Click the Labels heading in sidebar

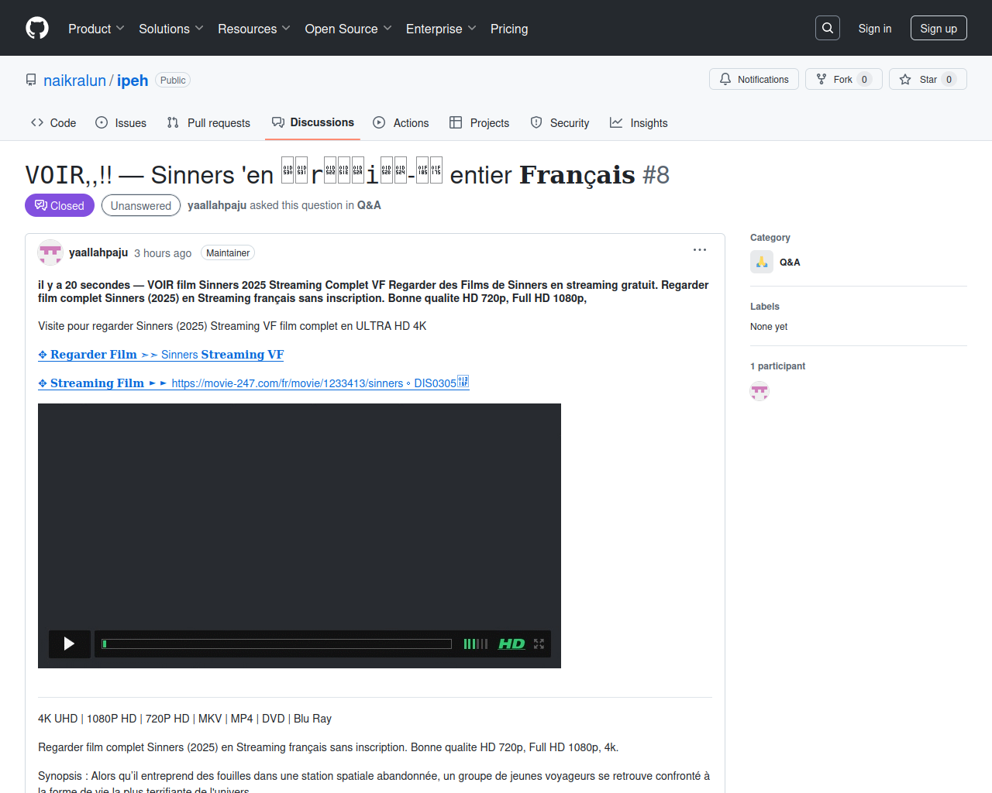click(x=765, y=307)
